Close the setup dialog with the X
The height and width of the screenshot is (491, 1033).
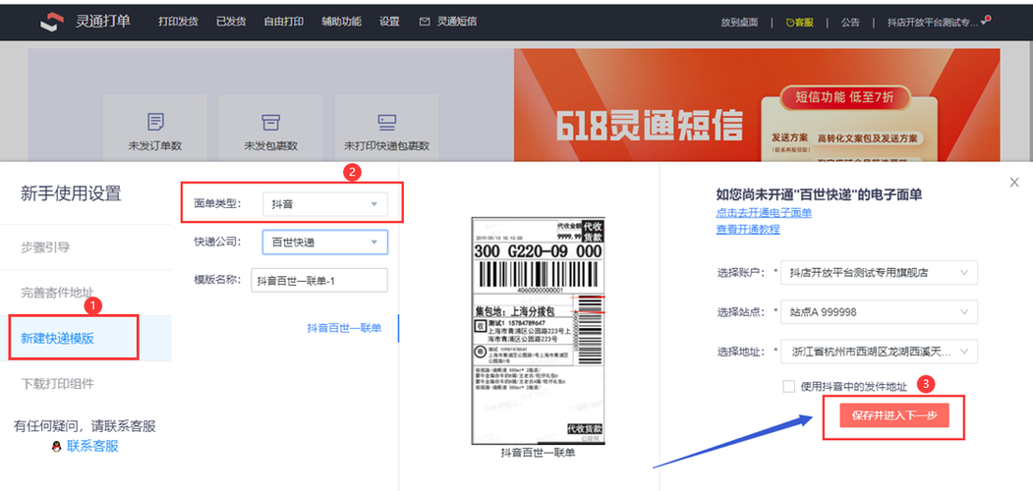1014,183
